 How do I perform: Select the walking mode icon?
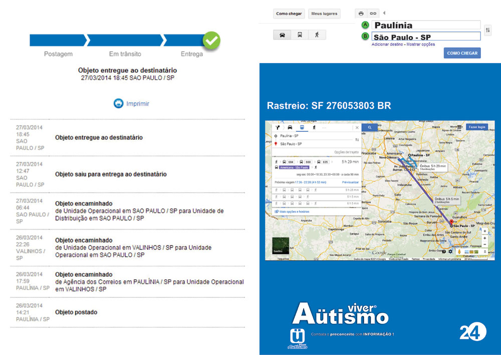[317, 35]
